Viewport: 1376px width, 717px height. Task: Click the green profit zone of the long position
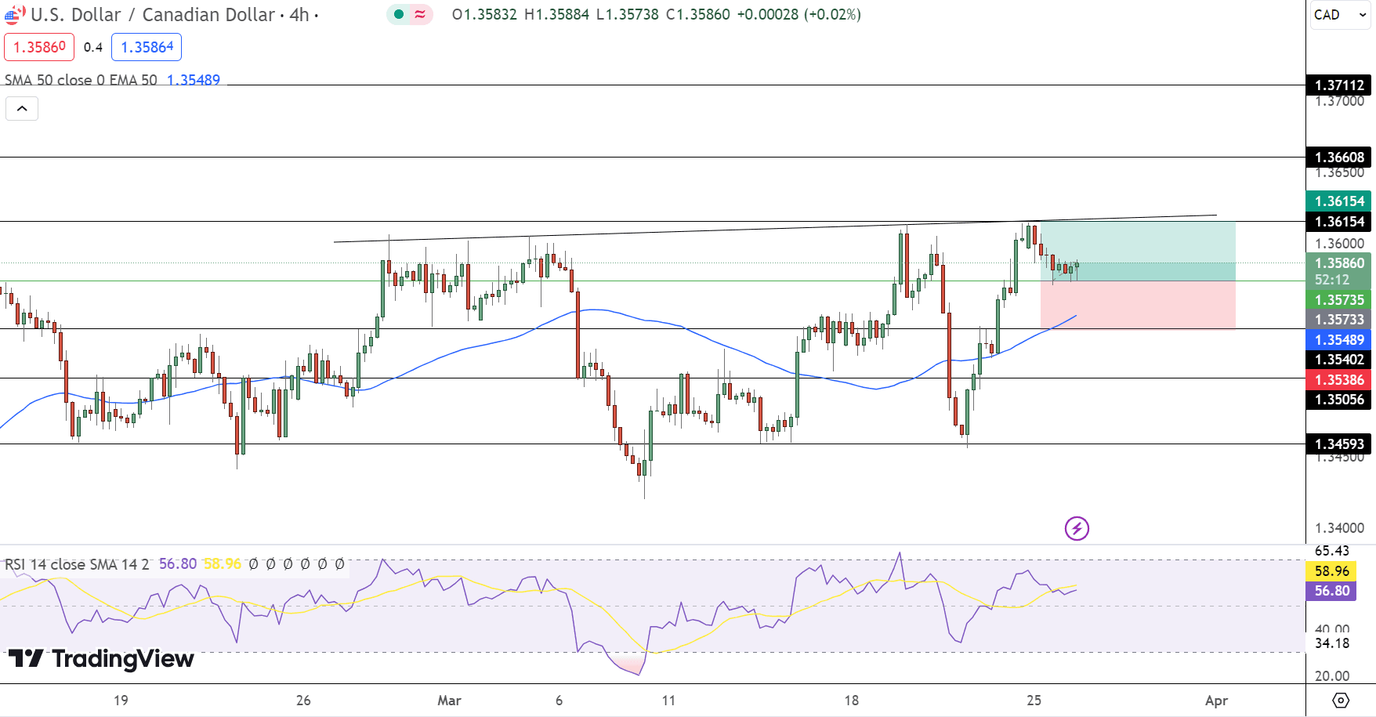(1138, 251)
